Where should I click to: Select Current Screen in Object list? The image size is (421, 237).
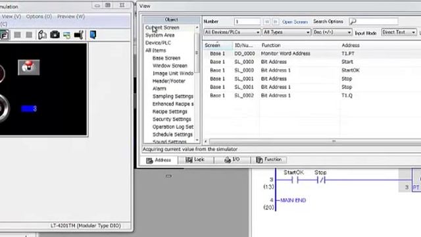click(162, 28)
